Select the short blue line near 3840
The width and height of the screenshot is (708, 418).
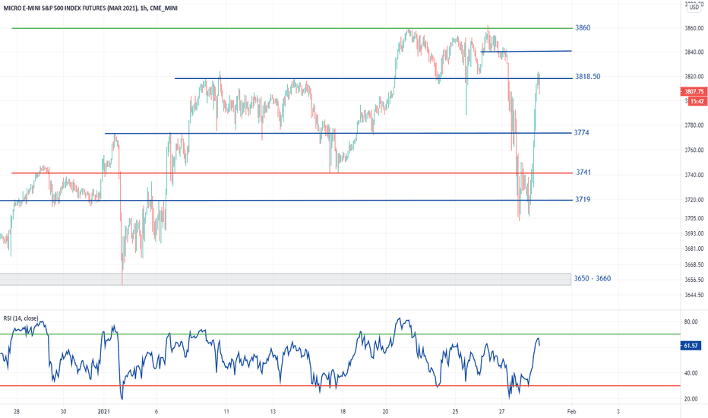pyautogui.click(x=526, y=52)
